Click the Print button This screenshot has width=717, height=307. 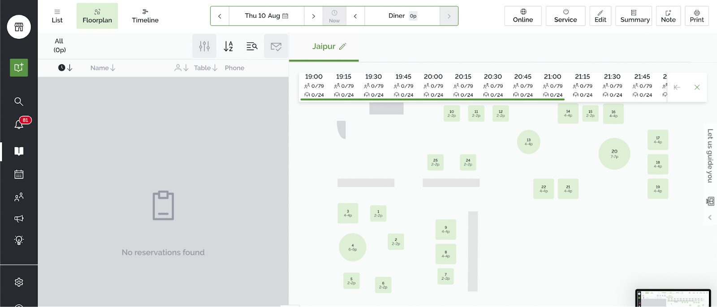(x=696, y=16)
